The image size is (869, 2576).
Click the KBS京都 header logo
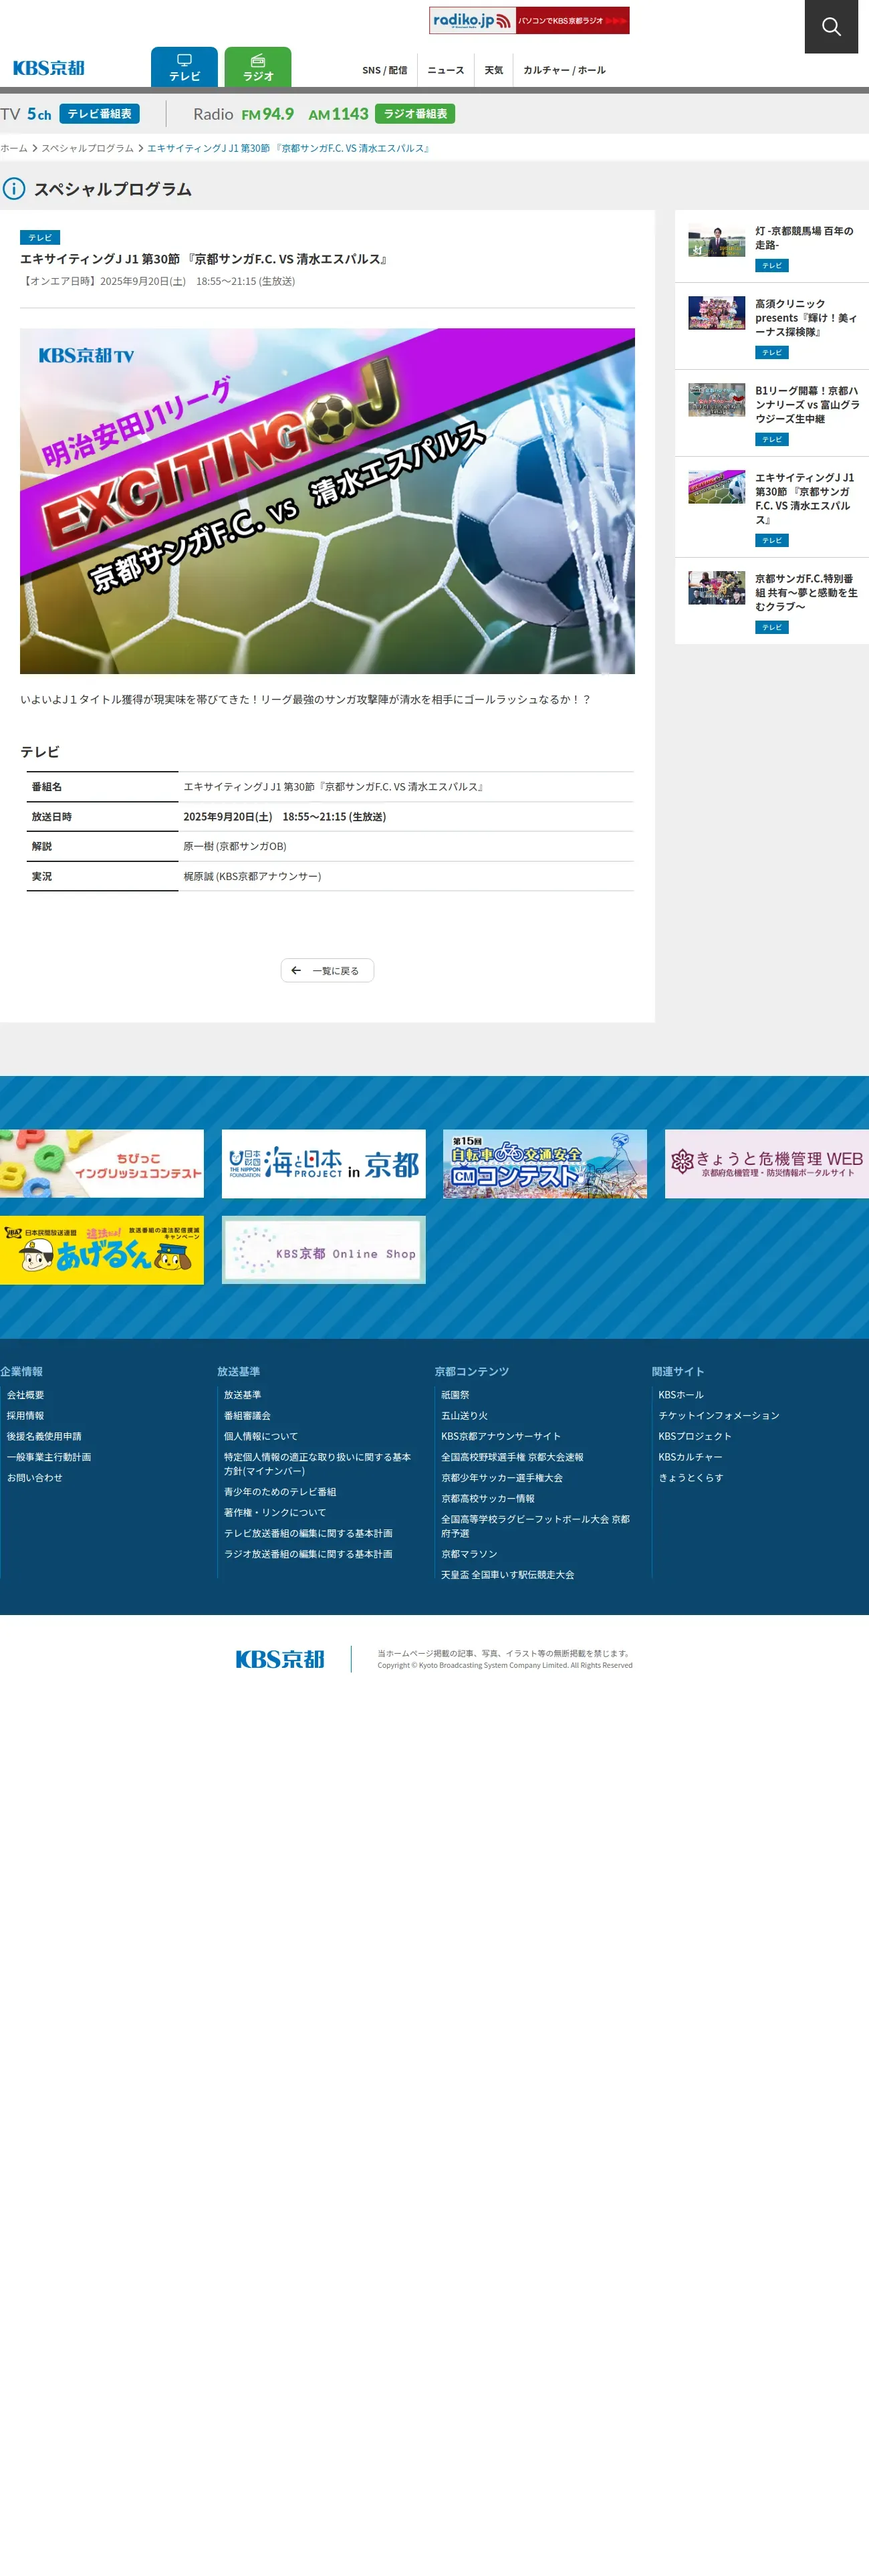point(49,68)
